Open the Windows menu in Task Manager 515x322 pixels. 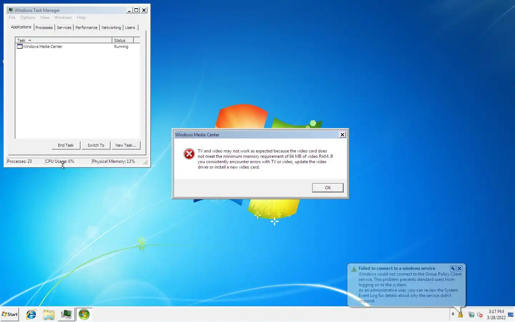tap(63, 18)
